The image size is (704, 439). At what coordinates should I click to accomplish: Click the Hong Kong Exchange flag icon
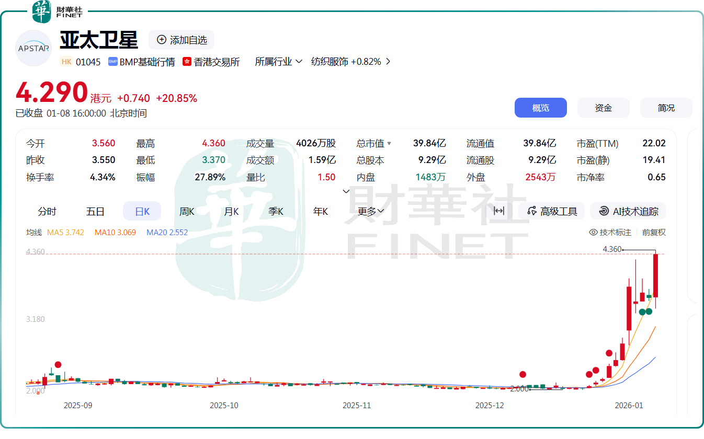(x=187, y=62)
